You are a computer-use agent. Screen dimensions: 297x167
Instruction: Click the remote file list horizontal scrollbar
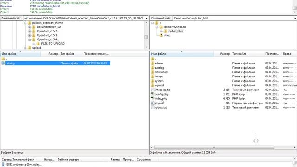tap(214, 148)
